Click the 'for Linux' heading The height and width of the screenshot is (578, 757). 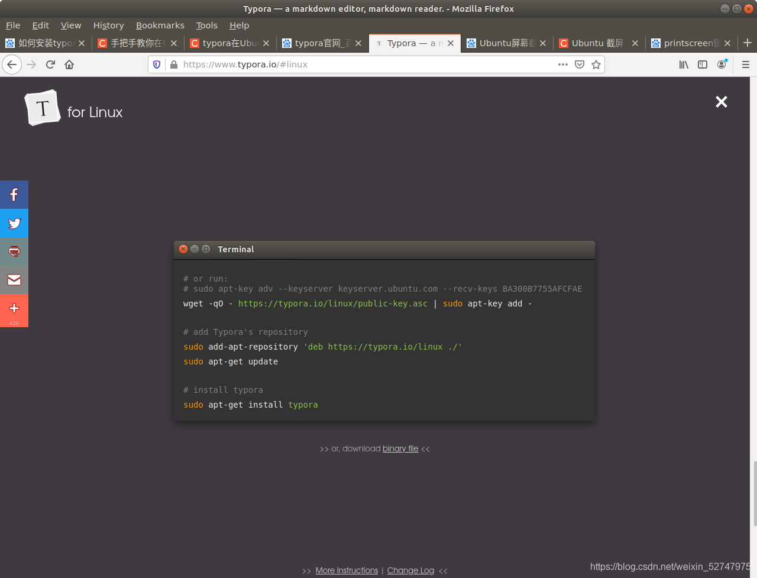[95, 112]
